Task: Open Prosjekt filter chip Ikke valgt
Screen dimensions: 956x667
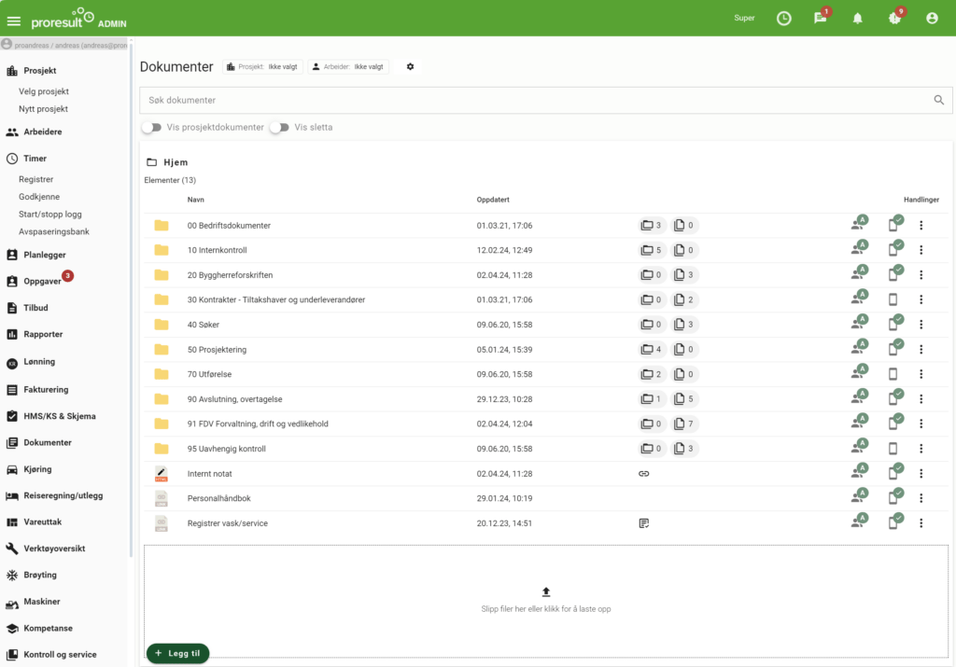Action: 262,67
